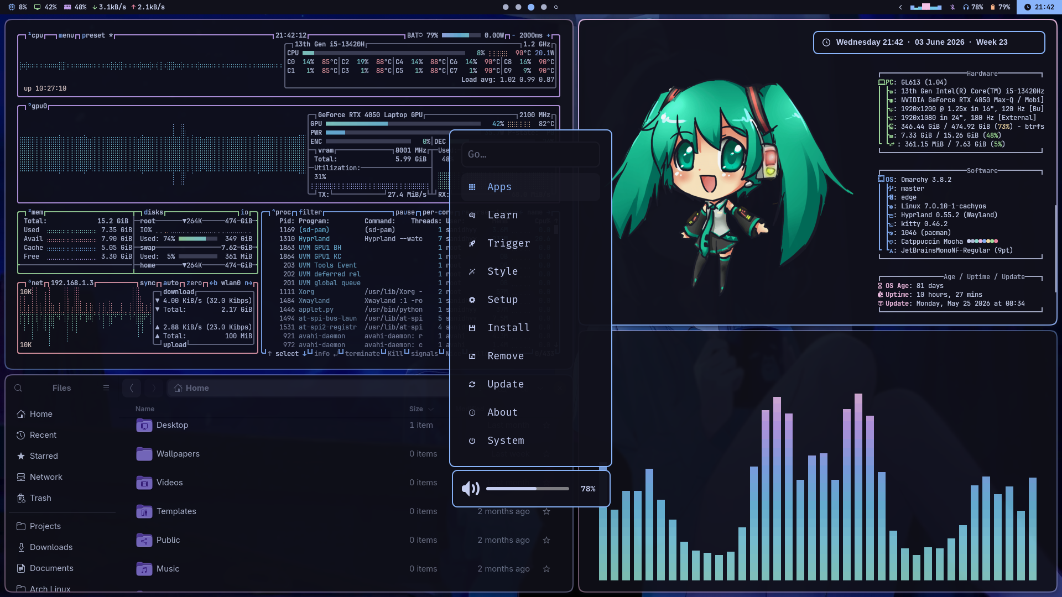1062x597 pixels.
Task: Focus the Go... search field
Action: tap(530, 154)
